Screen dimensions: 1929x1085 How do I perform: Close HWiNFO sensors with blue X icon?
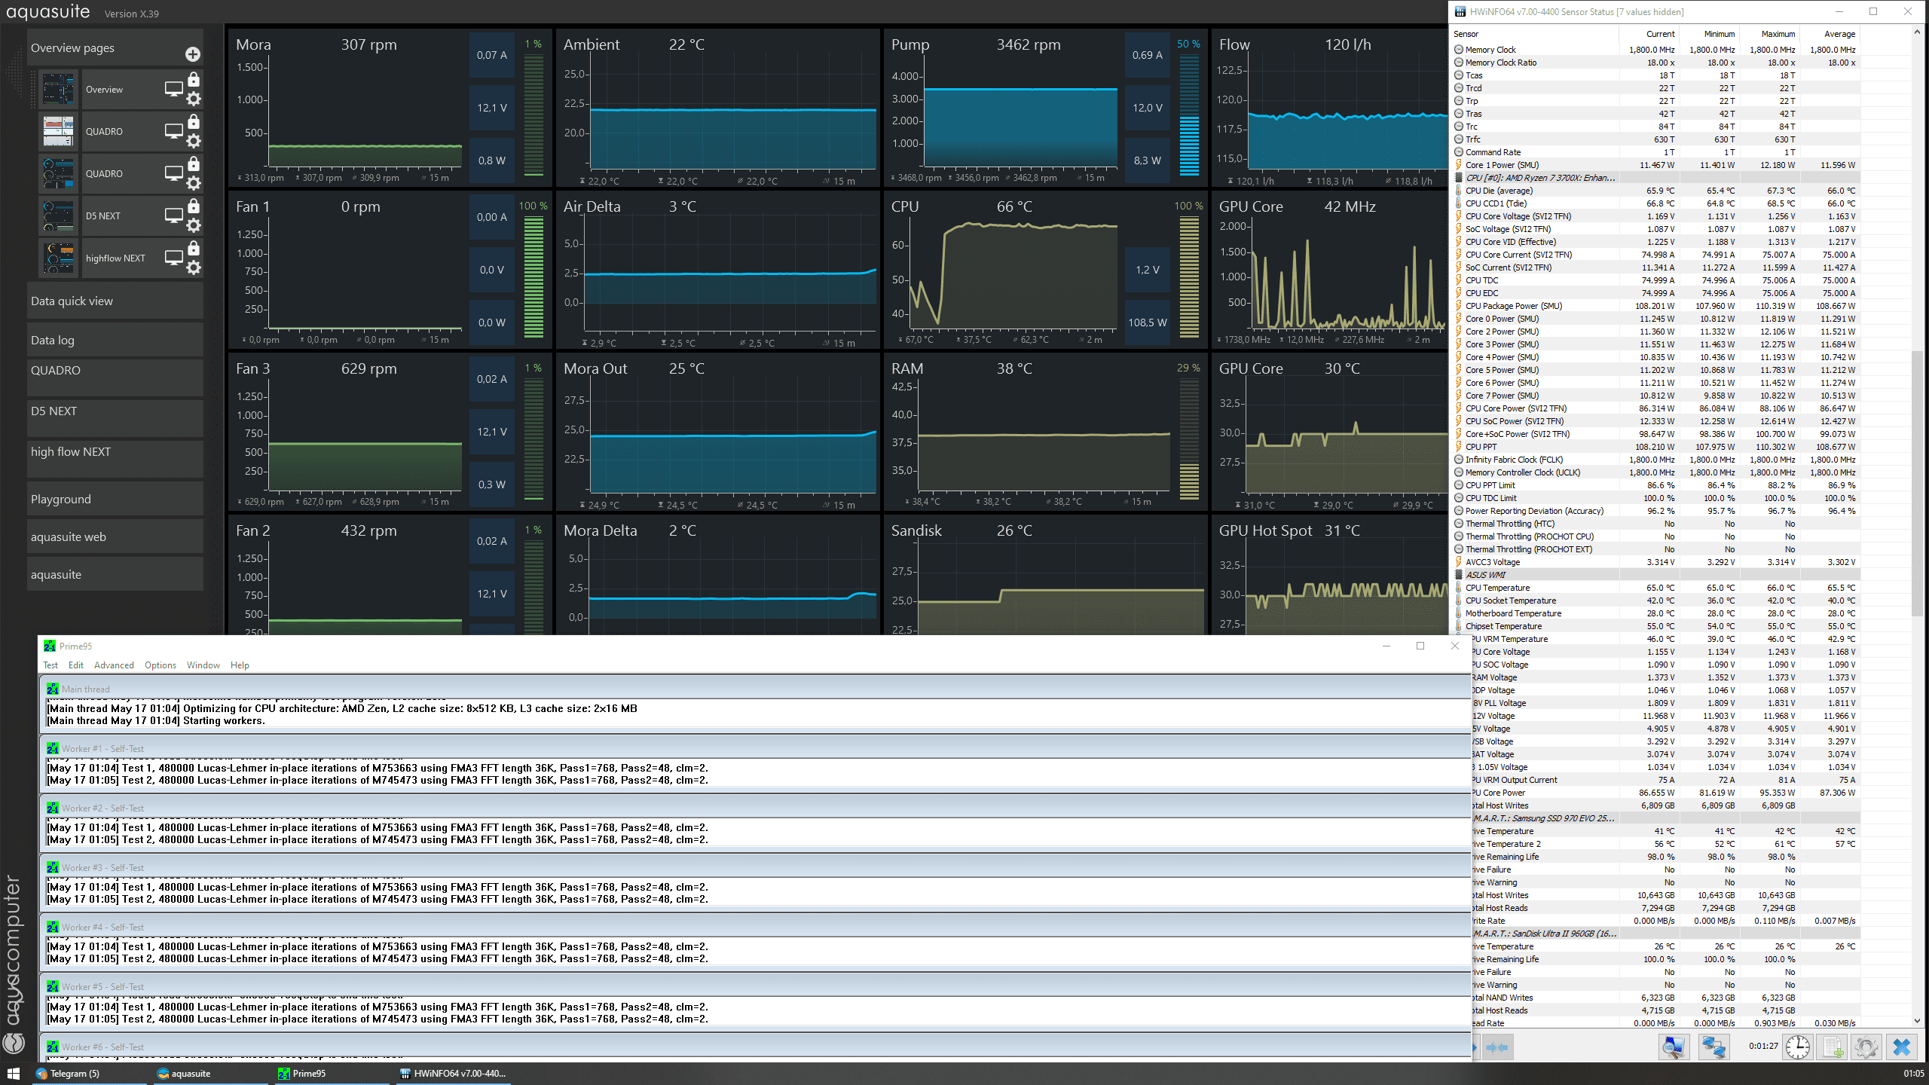click(x=1901, y=1047)
